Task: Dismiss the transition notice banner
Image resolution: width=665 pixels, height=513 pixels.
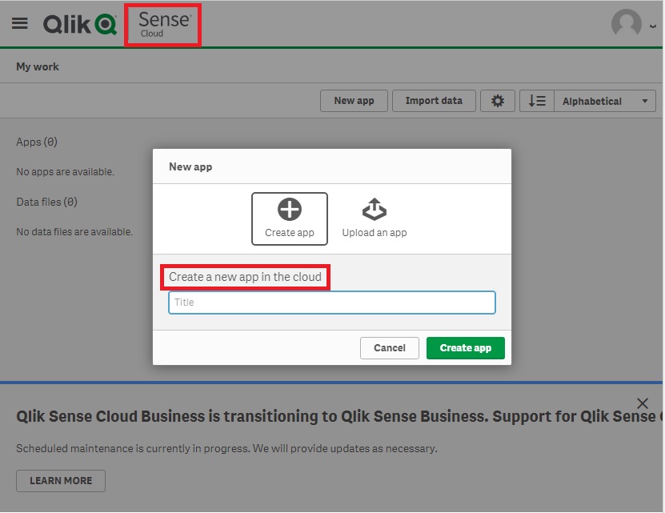Action: pyautogui.click(x=643, y=403)
